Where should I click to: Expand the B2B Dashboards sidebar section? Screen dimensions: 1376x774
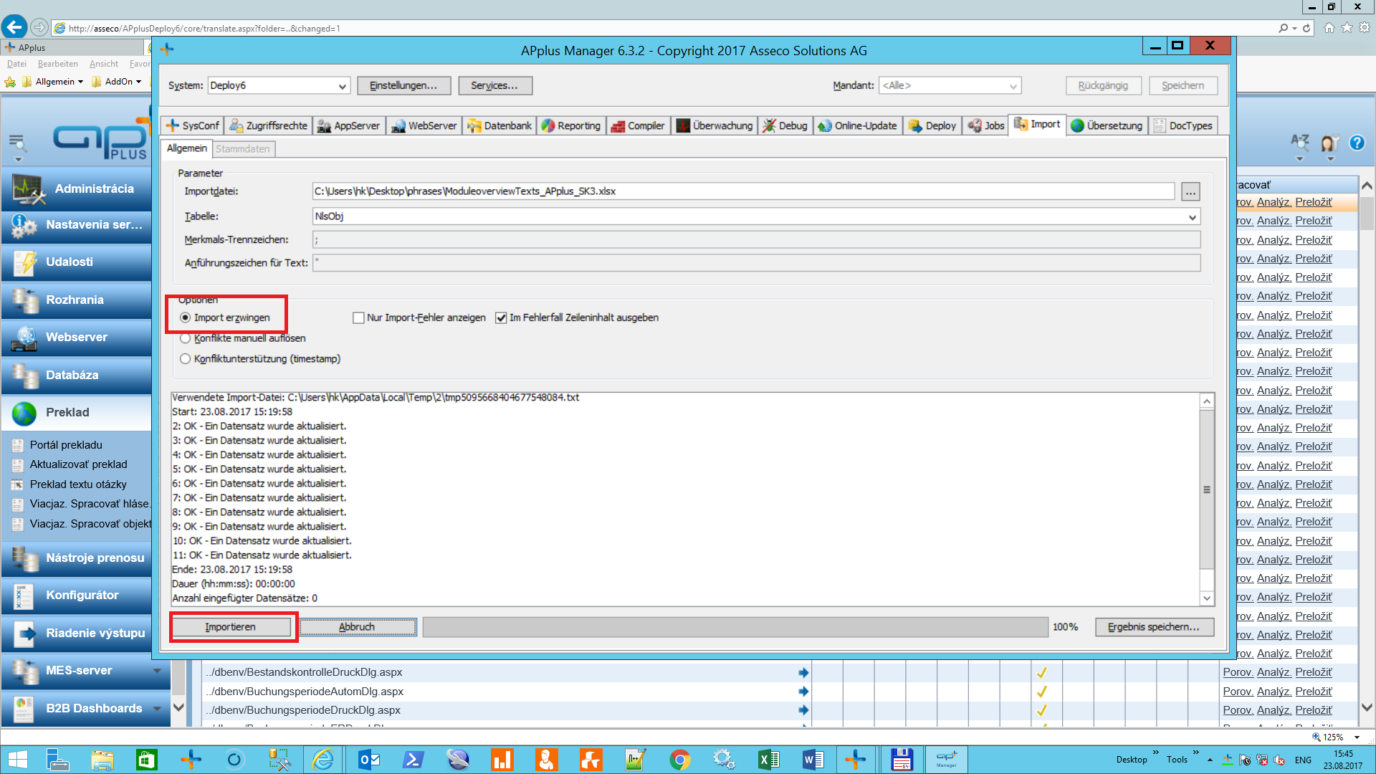157,709
